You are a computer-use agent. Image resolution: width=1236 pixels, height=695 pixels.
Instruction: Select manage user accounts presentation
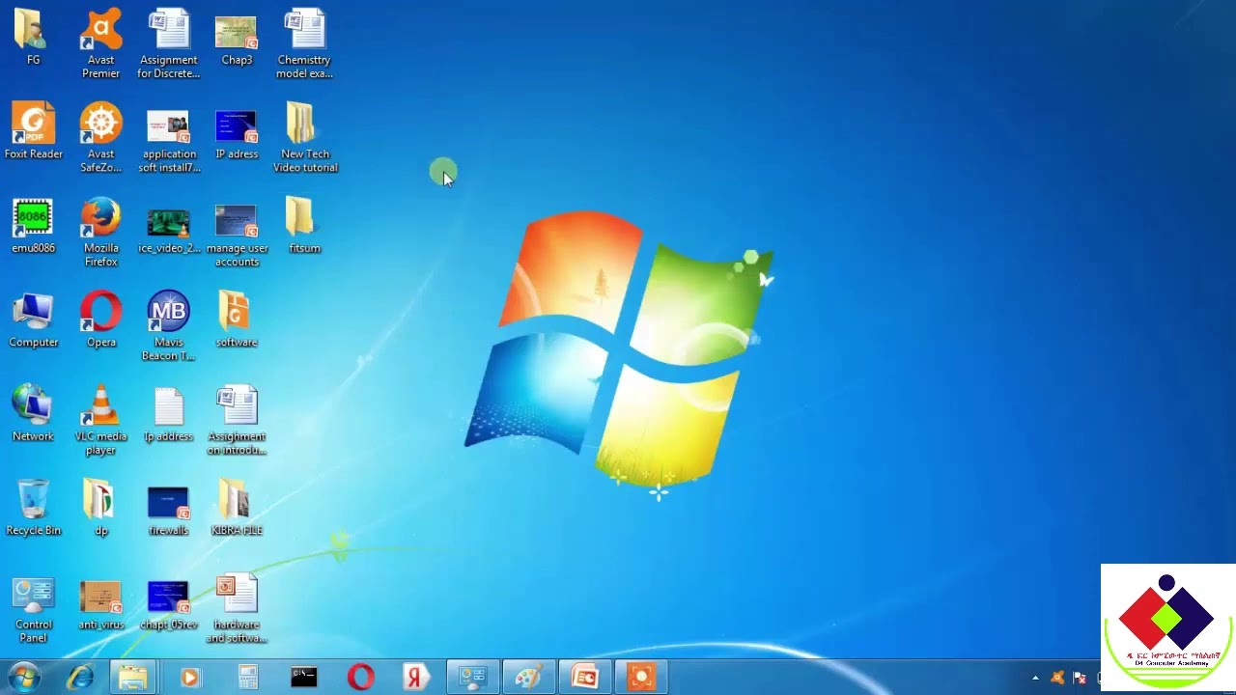point(237,233)
